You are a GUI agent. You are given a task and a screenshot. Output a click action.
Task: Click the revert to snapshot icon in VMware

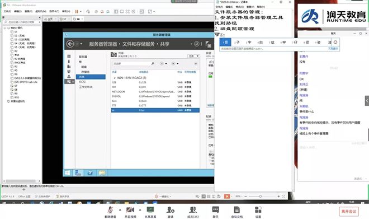tap(102, 11)
